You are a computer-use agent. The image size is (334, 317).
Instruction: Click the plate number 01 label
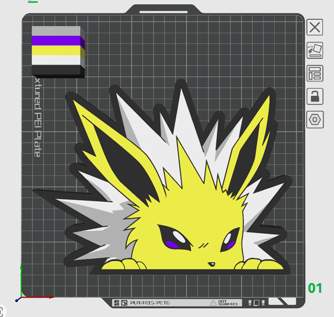[x=314, y=287]
